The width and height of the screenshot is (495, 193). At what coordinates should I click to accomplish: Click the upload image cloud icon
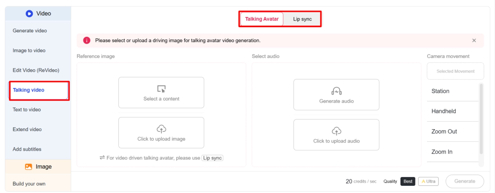161,128
